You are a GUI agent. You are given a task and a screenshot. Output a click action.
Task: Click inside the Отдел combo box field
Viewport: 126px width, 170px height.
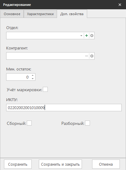click(43, 36)
